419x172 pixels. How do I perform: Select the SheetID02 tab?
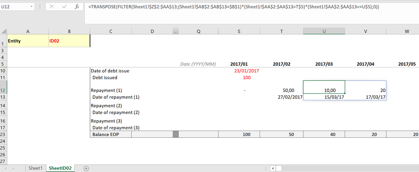tap(60, 168)
